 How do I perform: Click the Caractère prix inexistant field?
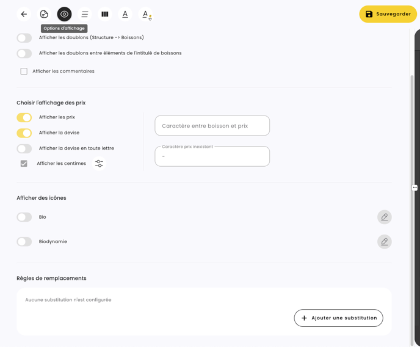[212, 156]
